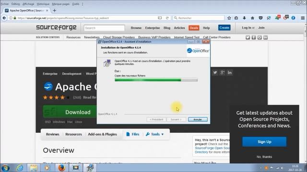This screenshot has height=172, width=307.
Task: Open the Articles nav link
Action: pyautogui.click(x=179, y=28)
